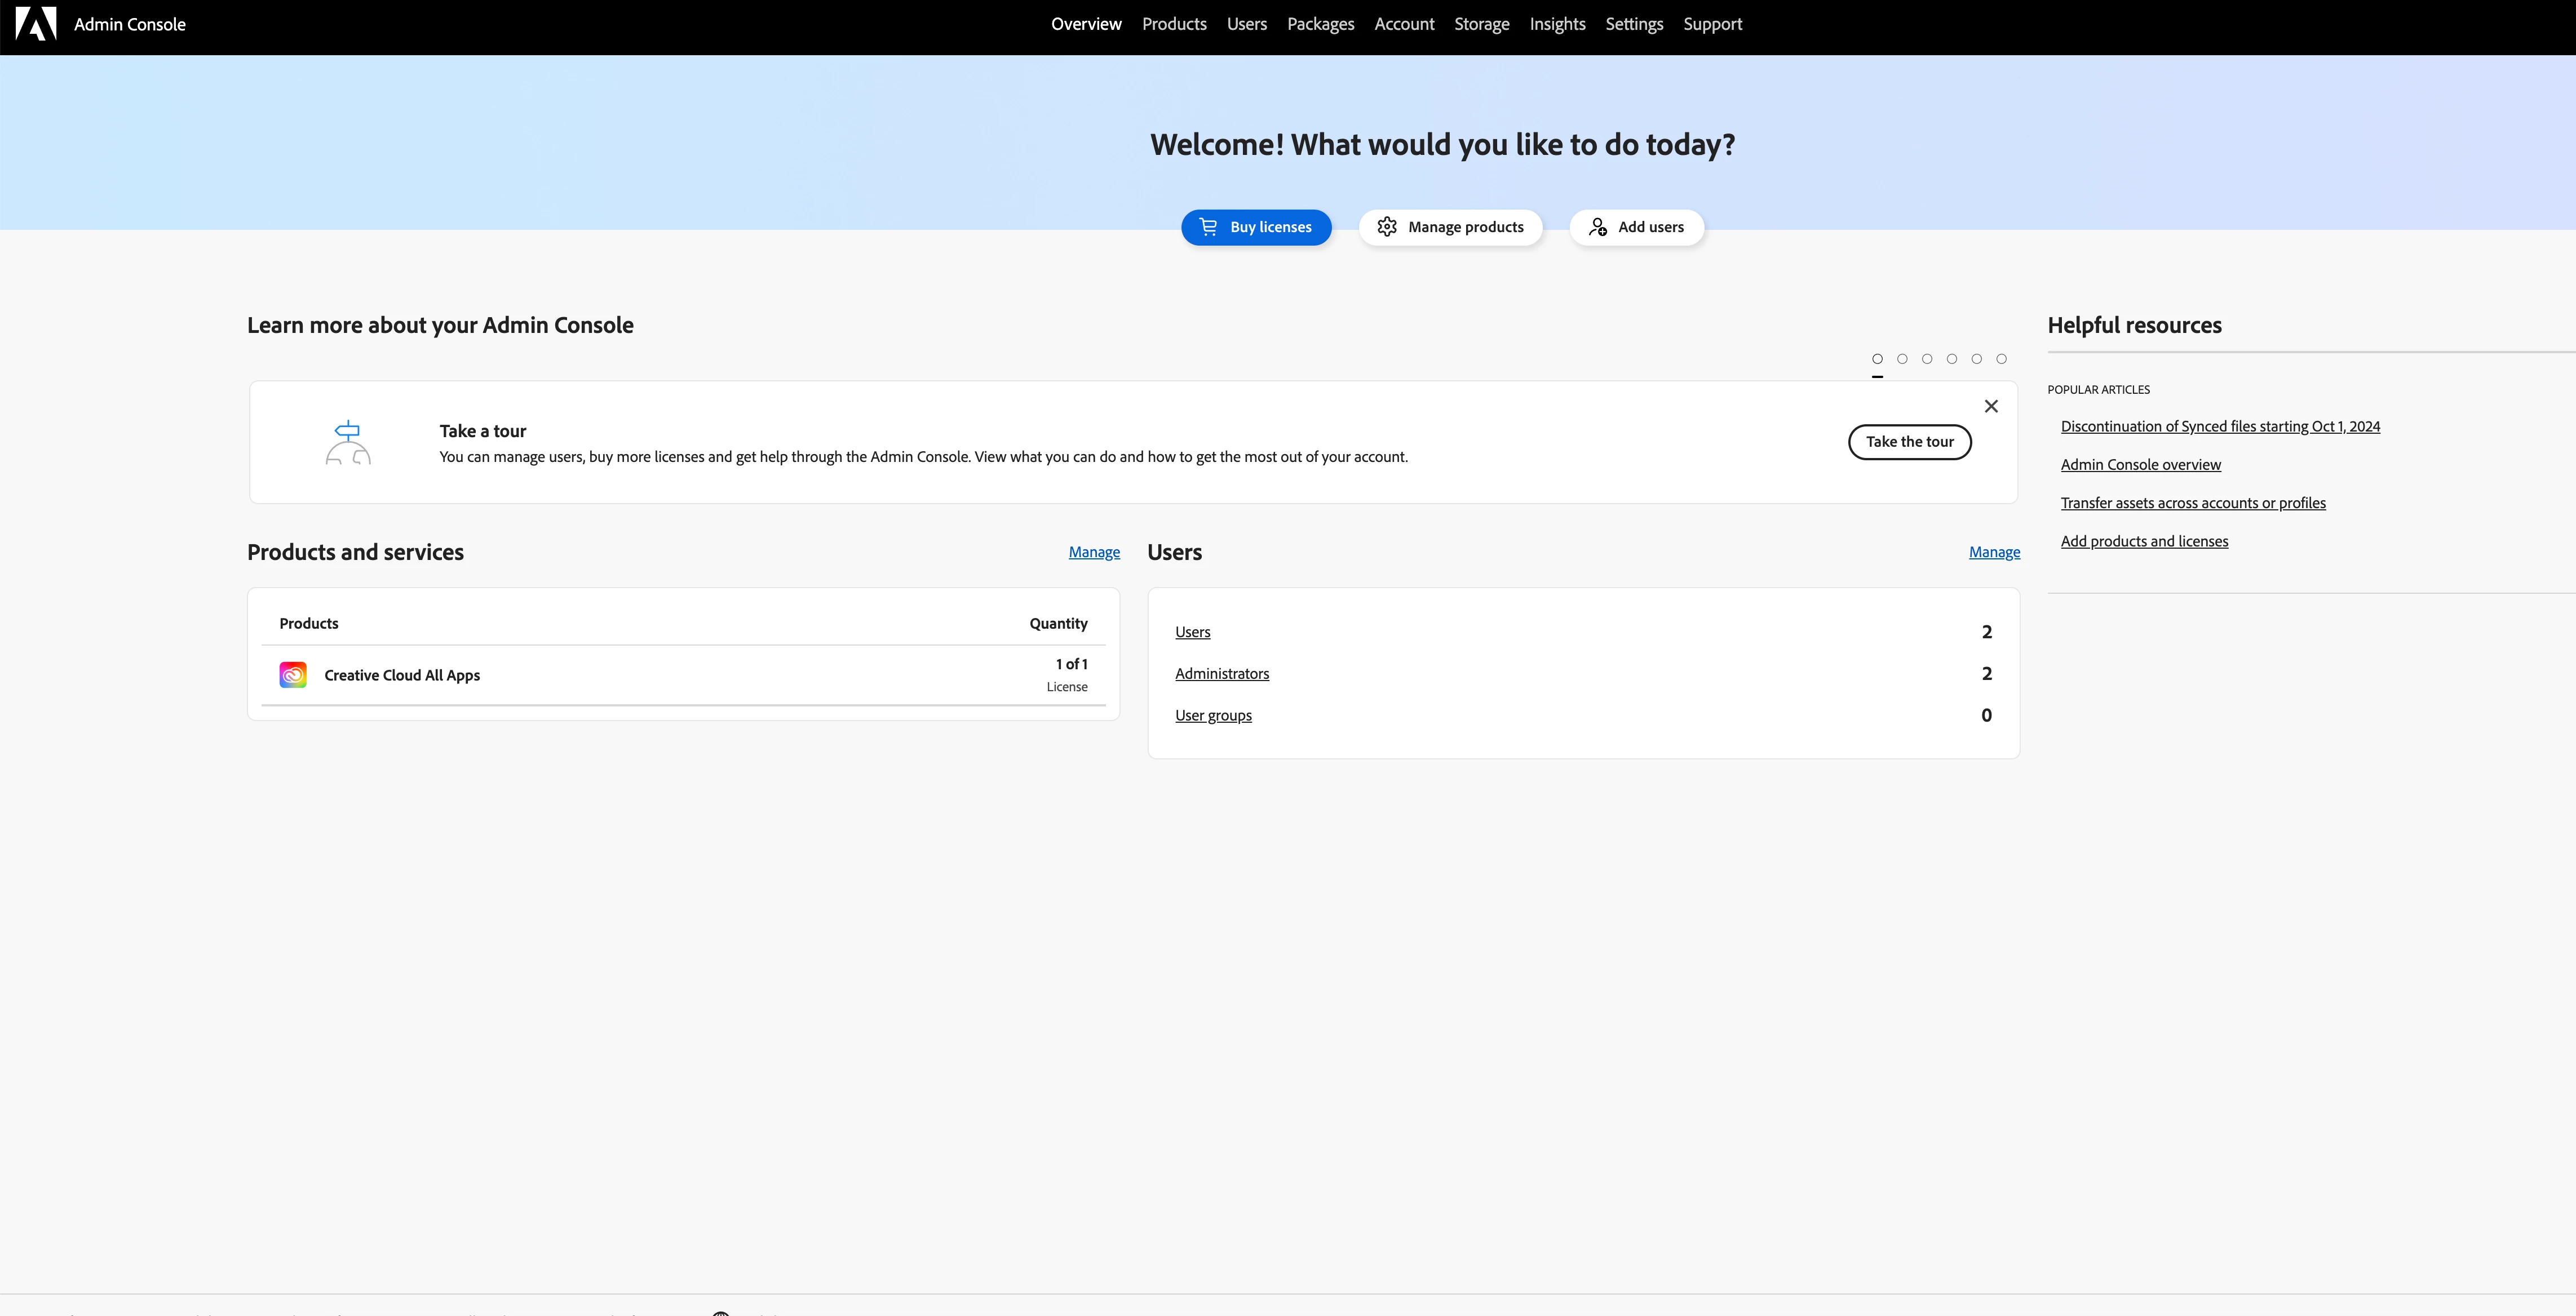Click the Creative Cloud All Apps row
Image resolution: width=2576 pixels, height=1316 pixels.
683,675
